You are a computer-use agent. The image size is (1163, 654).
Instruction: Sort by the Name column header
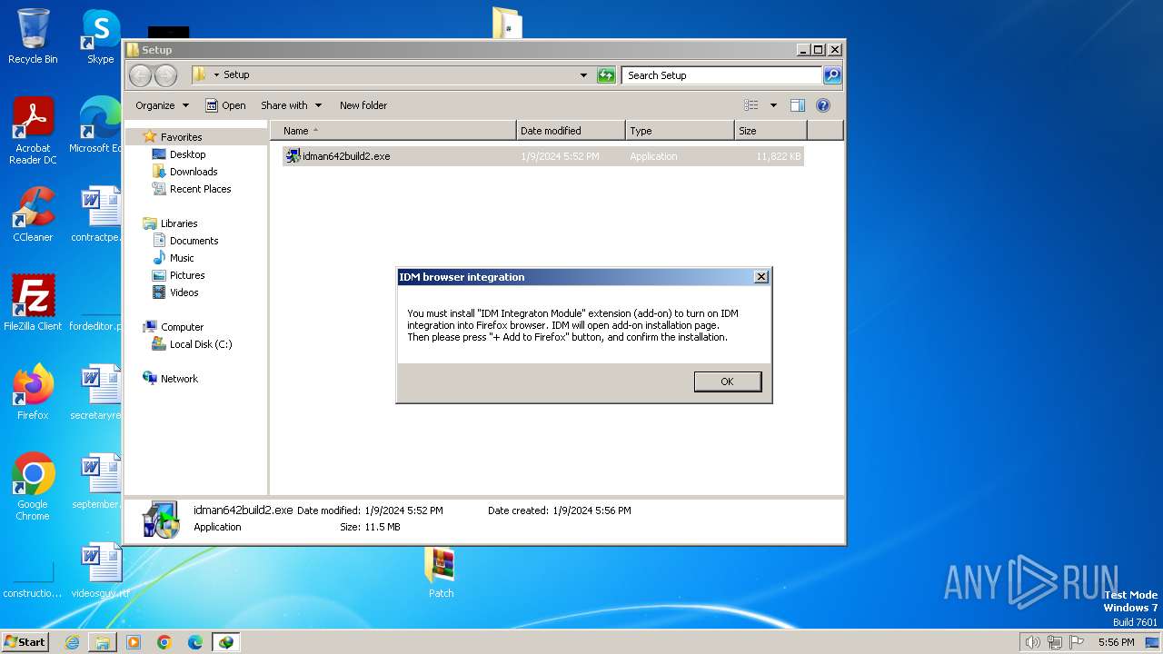pyautogui.click(x=393, y=131)
